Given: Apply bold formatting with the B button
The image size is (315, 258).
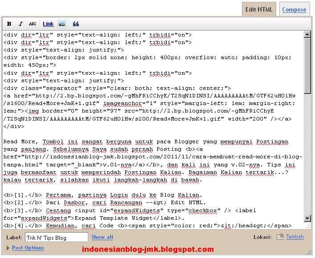Looking at the screenshot, I should coord(9,24).
